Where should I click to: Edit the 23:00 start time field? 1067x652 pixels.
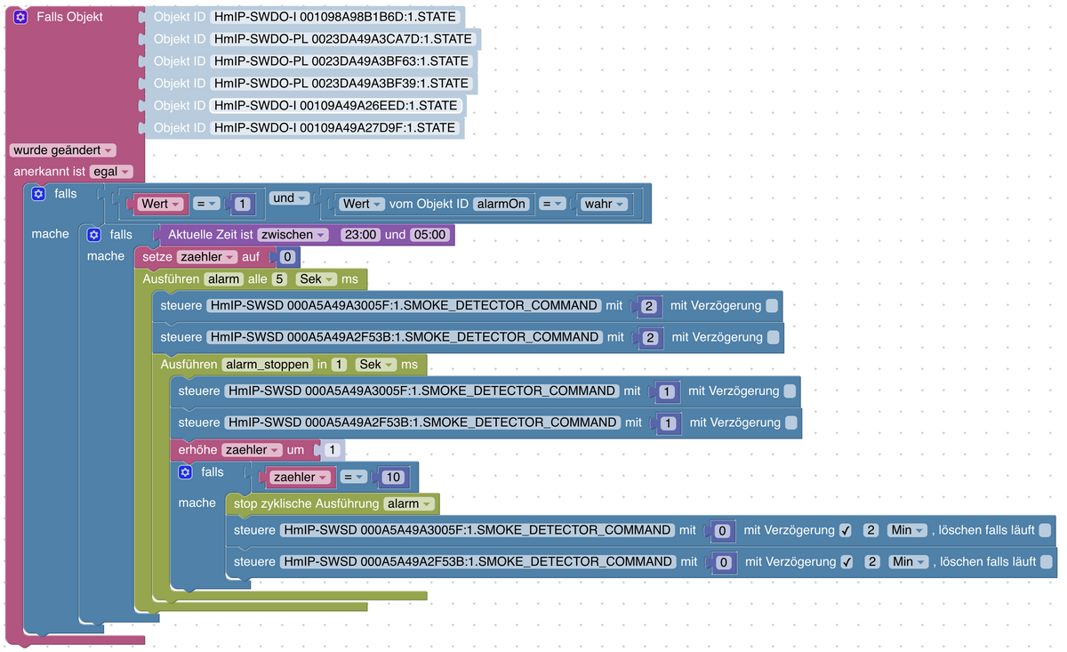[361, 235]
